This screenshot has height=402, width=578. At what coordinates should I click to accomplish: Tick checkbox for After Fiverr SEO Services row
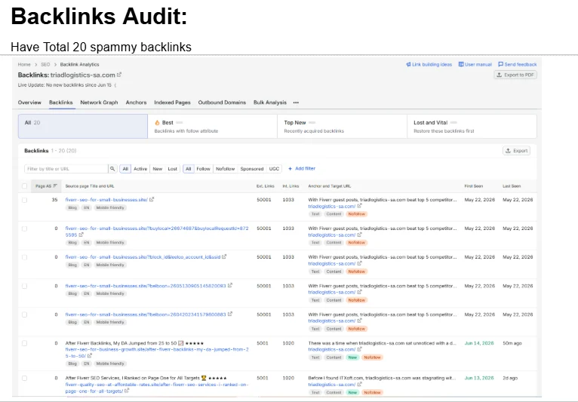(x=25, y=379)
